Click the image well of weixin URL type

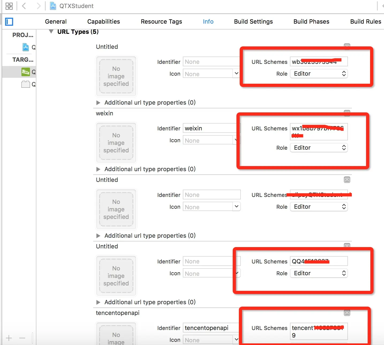(x=116, y=143)
